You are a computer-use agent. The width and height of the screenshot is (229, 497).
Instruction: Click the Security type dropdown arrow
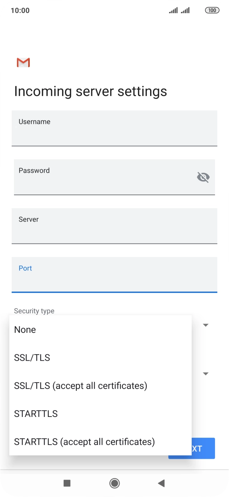(206, 325)
